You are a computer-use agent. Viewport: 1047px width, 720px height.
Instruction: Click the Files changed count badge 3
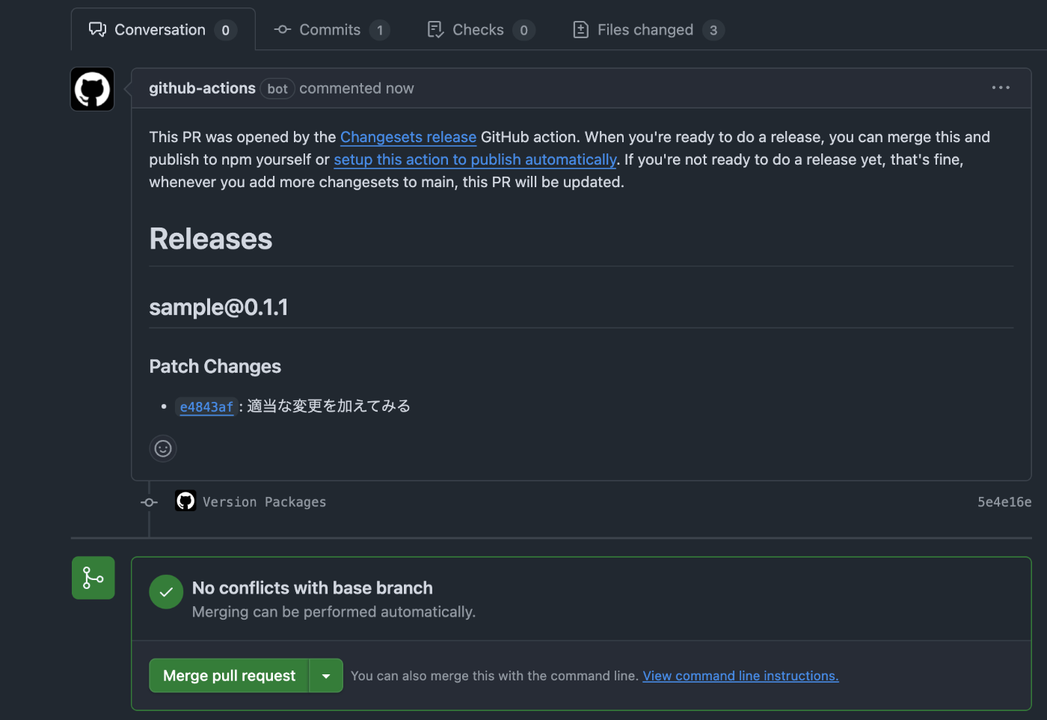[x=713, y=30]
